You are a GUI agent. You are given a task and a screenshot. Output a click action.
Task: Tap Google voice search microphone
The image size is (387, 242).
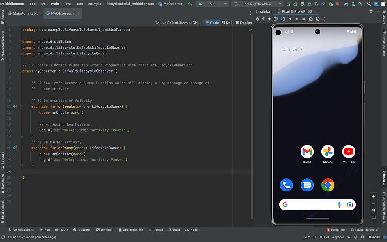tap(339, 204)
